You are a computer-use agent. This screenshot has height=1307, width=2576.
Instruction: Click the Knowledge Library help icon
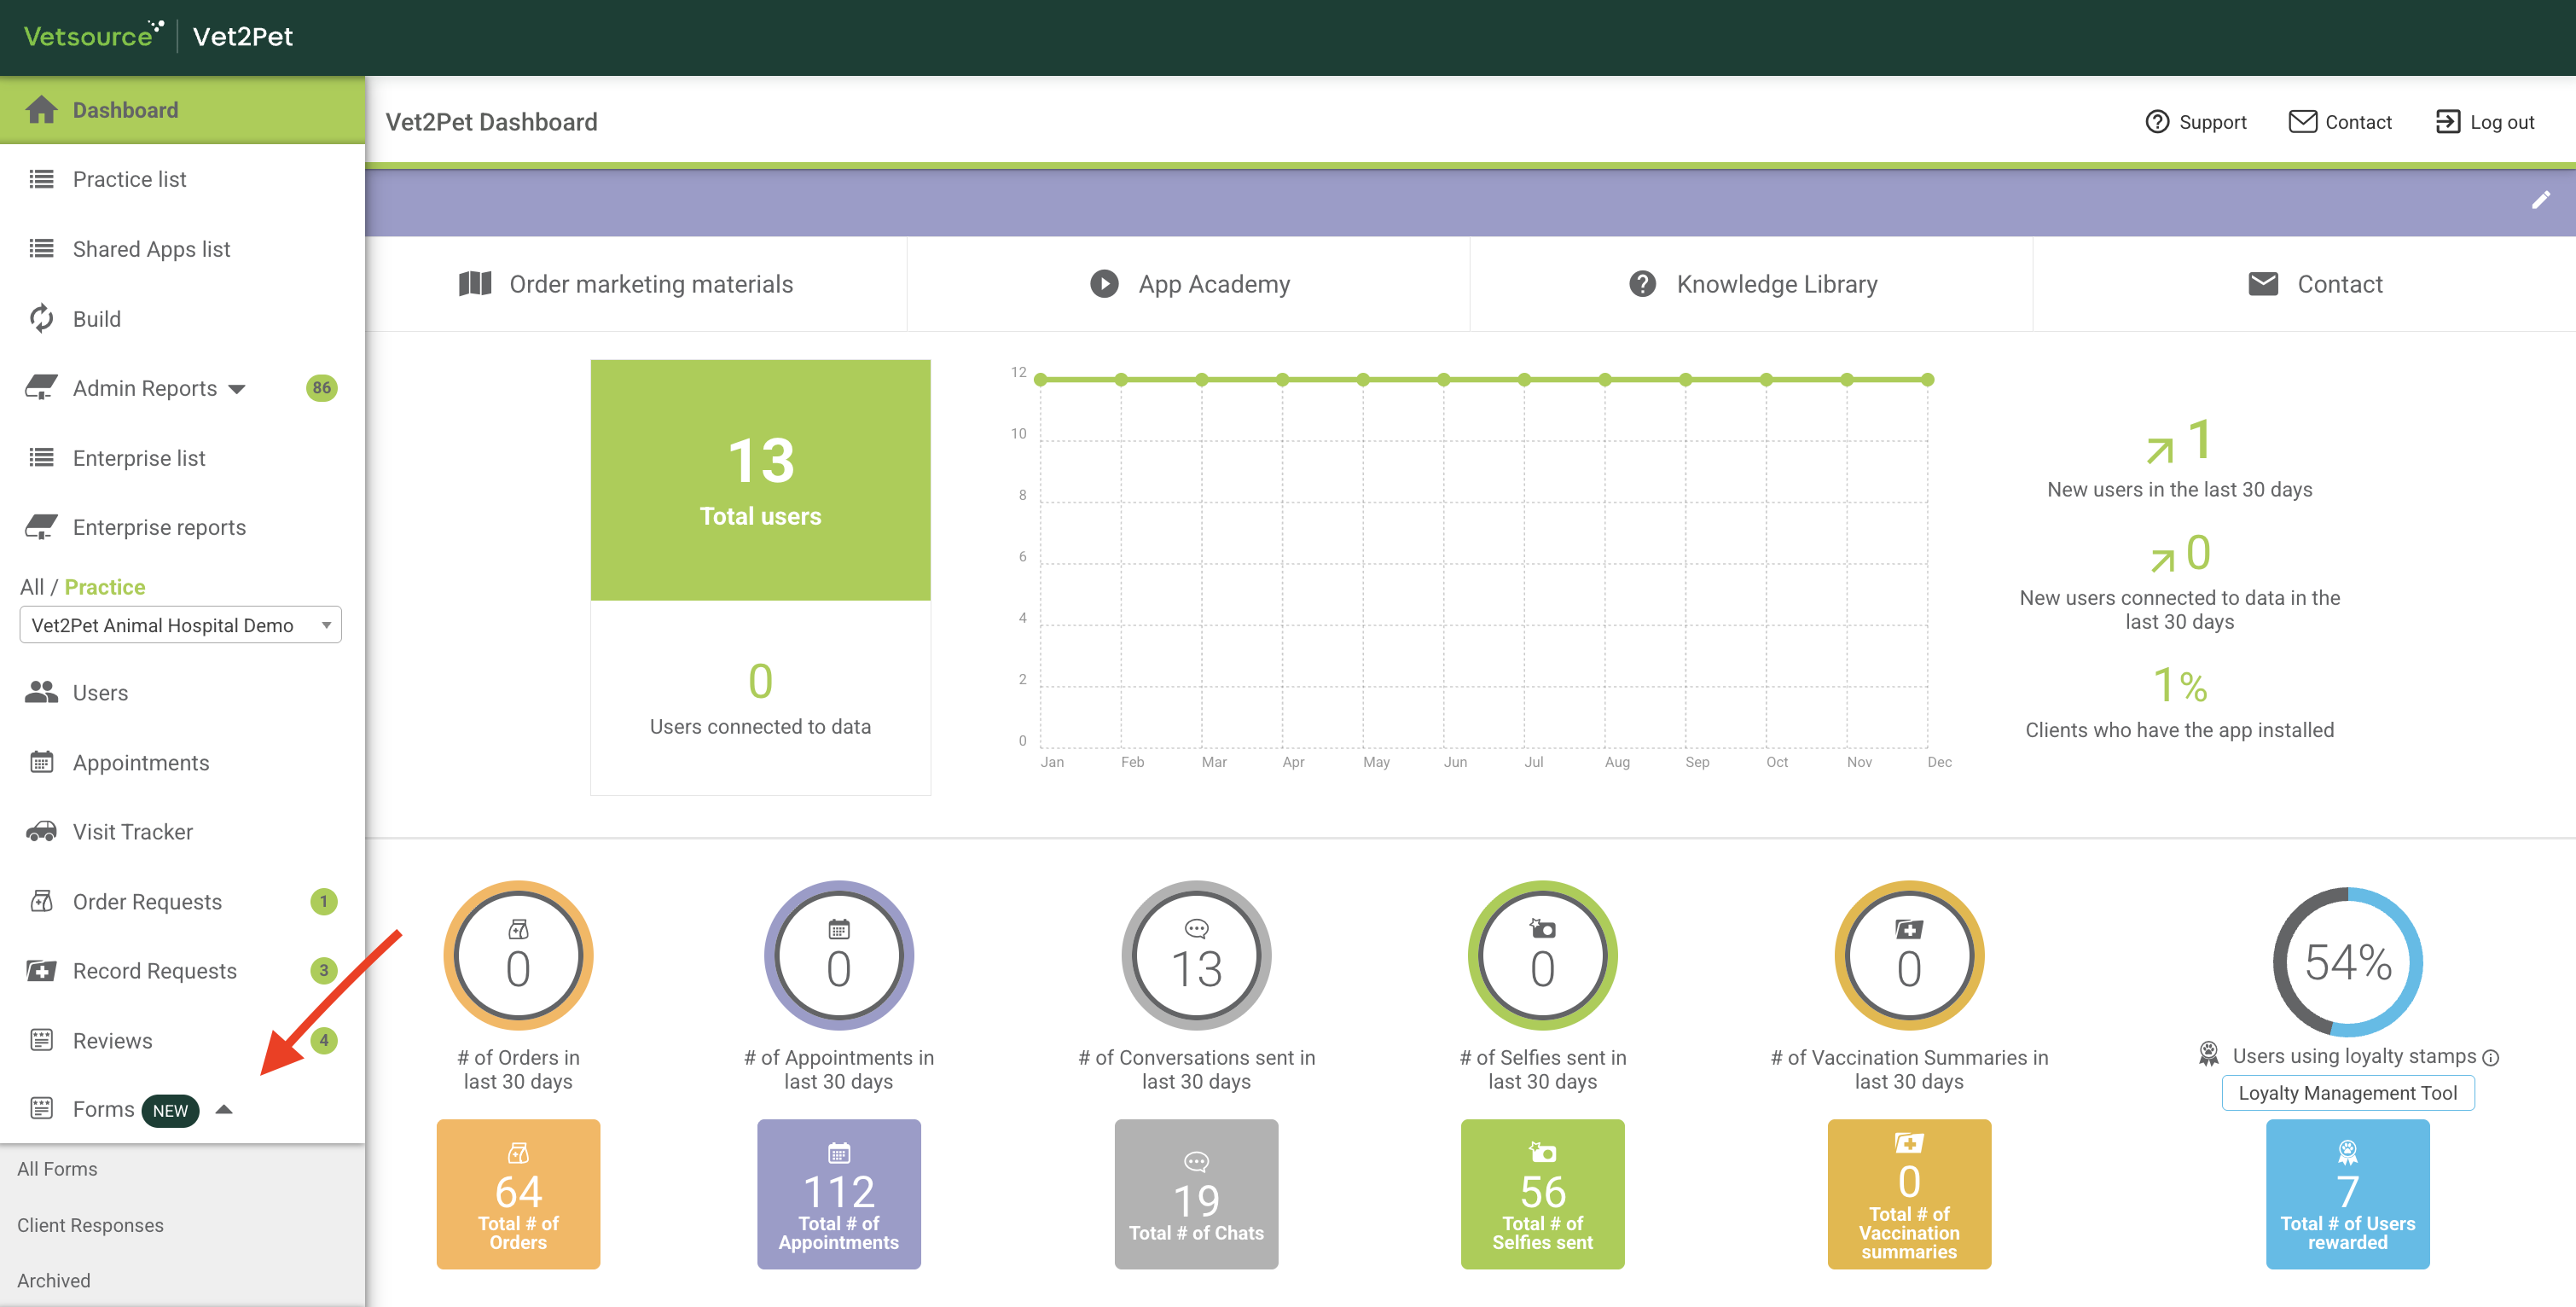click(1642, 284)
